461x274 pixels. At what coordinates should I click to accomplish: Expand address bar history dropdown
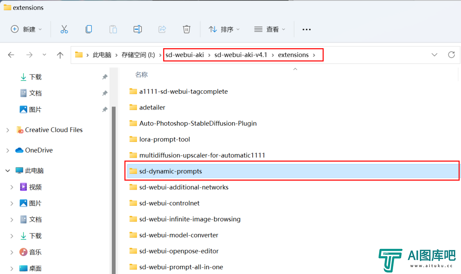click(434, 55)
